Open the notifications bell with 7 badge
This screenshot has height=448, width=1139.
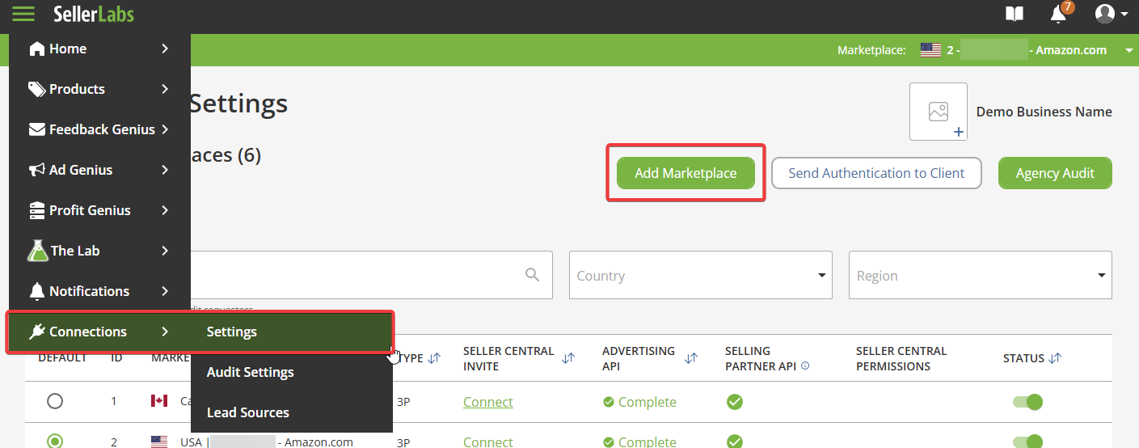(x=1060, y=13)
